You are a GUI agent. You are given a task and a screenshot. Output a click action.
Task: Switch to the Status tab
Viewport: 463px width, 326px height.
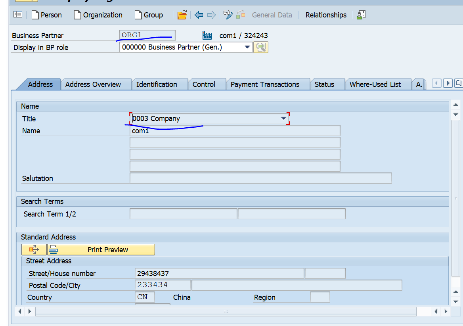pyautogui.click(x=324, y=84)
